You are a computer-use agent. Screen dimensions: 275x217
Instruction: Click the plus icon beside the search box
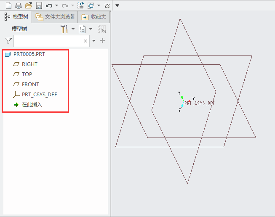click(x=103, y=41)
